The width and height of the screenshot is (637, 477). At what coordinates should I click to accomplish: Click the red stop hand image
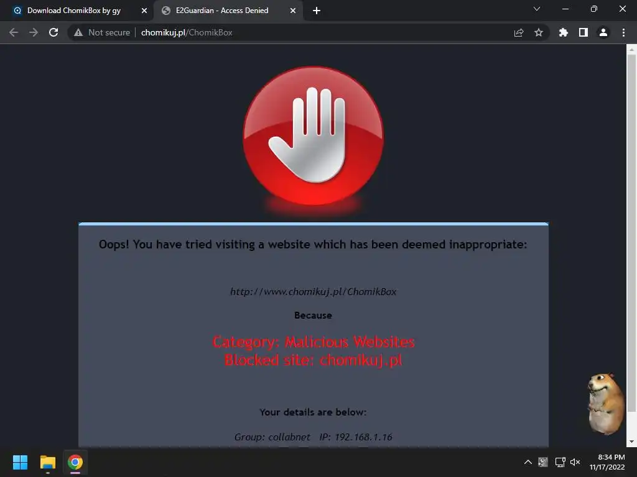(314, 136)
